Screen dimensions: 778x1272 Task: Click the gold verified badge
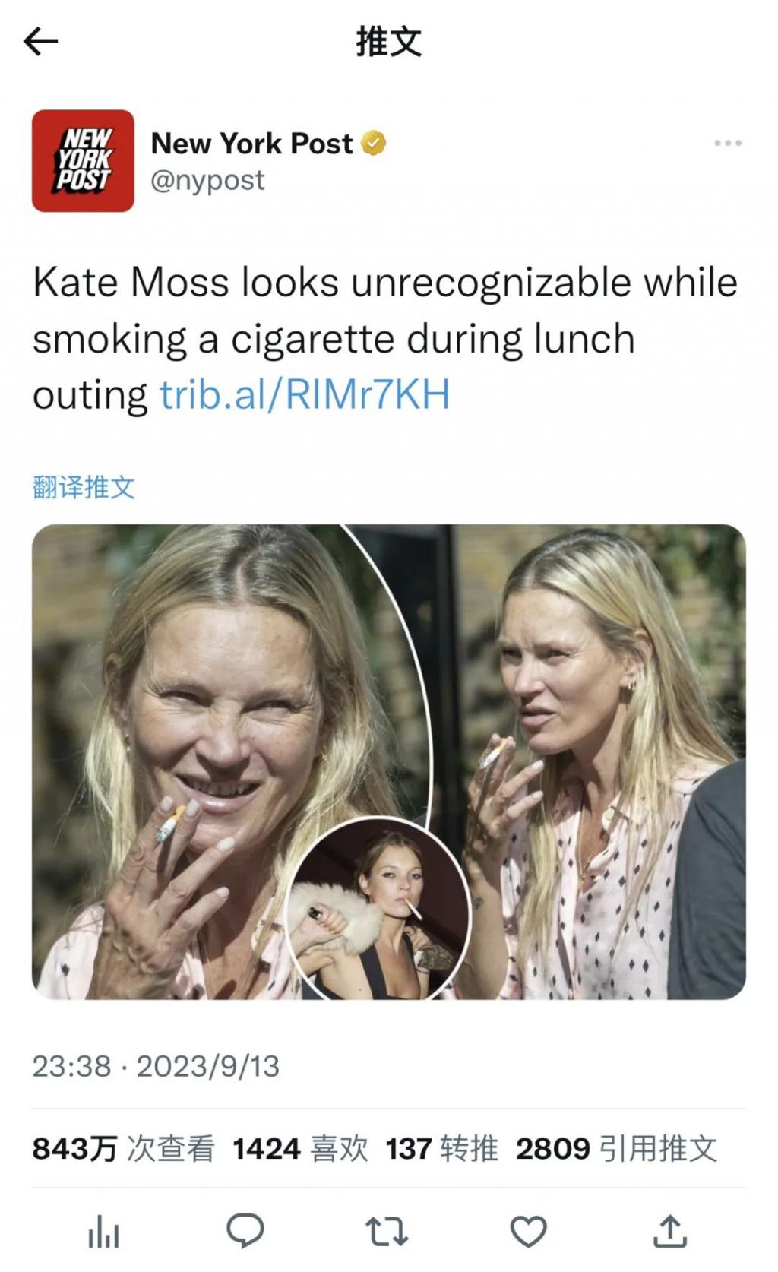click(373, 143)
